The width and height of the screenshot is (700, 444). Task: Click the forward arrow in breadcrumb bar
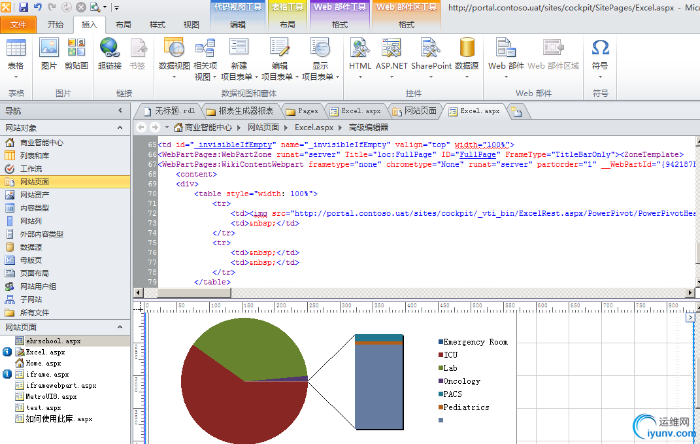click(154, 128)
